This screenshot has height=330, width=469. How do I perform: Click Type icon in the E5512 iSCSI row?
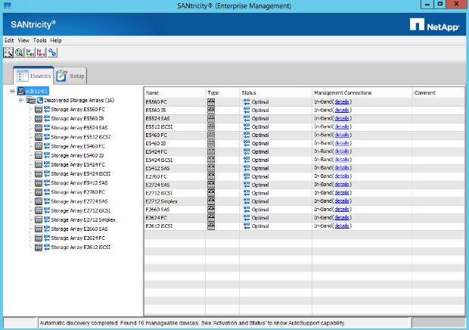pos(211,127)
